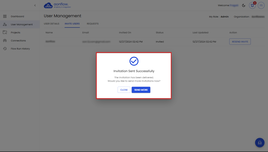Click the SEND MORE button
The height and width of the screenshot is (152, 268).
(141, 90)
